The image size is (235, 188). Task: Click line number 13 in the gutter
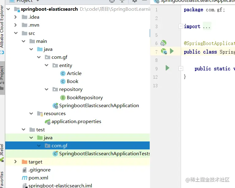click(x=155, y=86)
